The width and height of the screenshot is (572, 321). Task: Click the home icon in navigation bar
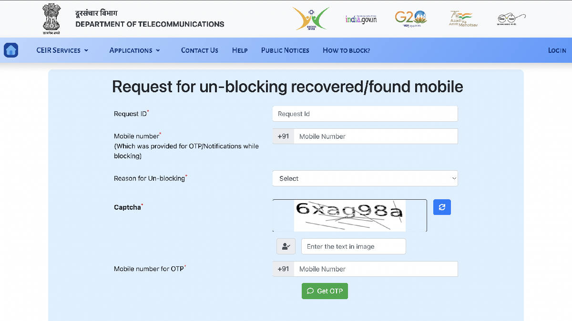[x=11, y=50]
